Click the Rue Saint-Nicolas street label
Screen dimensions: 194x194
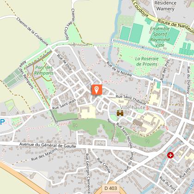(x=124, y=135)
